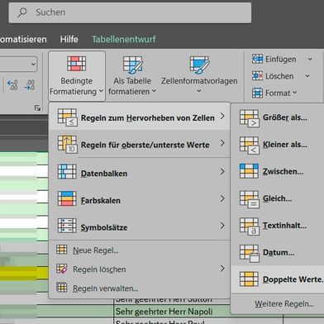Click the Als Tabelle formatieren icon
The height and width of the screenshot is (324, 324).
coord(133,64)
